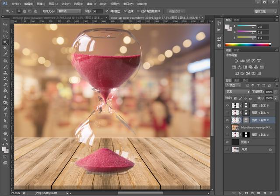Toggle the Anti-alias checkbox in options bar
The width and height of the screenshot is (280, 196).
(x=107, y=11)
